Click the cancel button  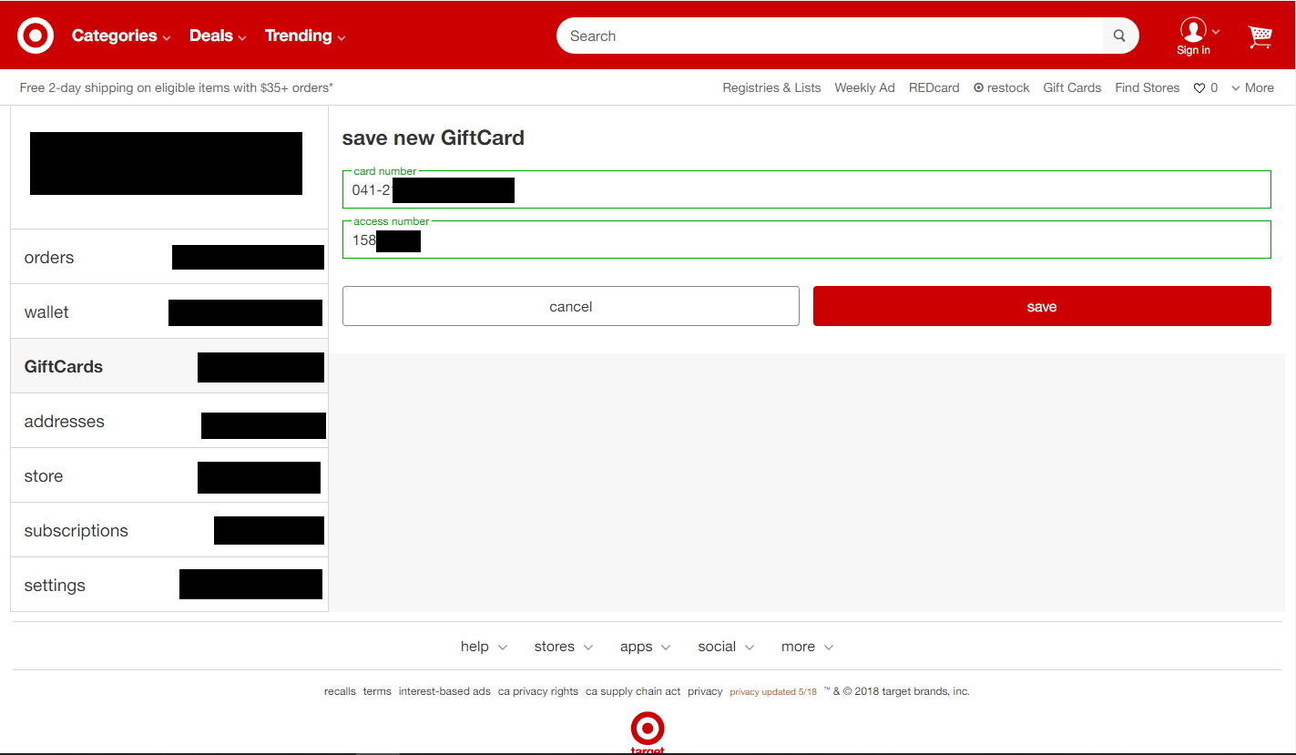tap(571, 307)
